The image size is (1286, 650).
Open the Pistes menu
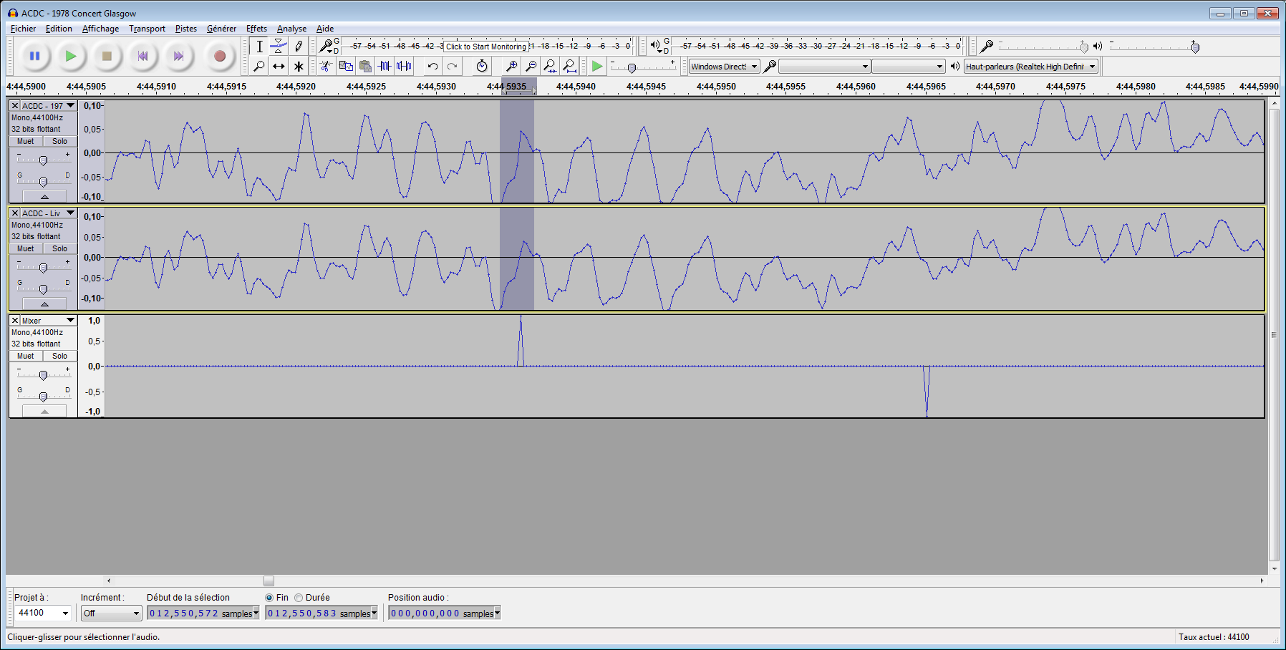(x=186, y=29)
